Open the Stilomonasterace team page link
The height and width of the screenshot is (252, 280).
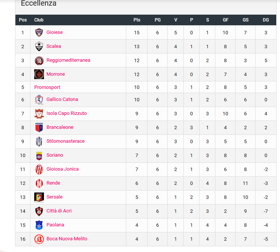pyautogui.click(x=65, y=141)
